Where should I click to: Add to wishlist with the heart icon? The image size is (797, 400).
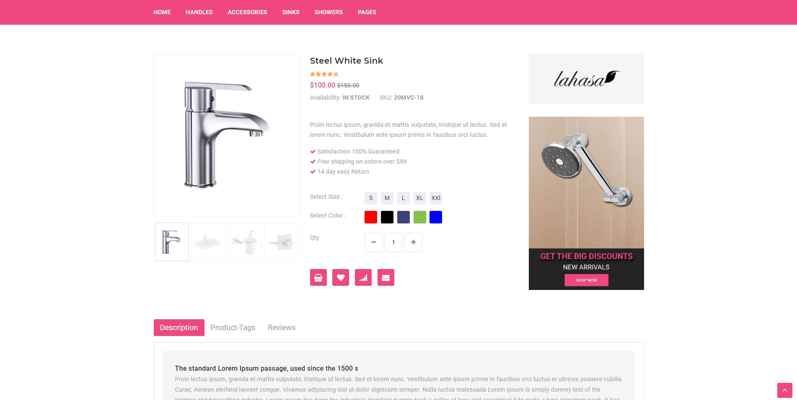[341, 277]
